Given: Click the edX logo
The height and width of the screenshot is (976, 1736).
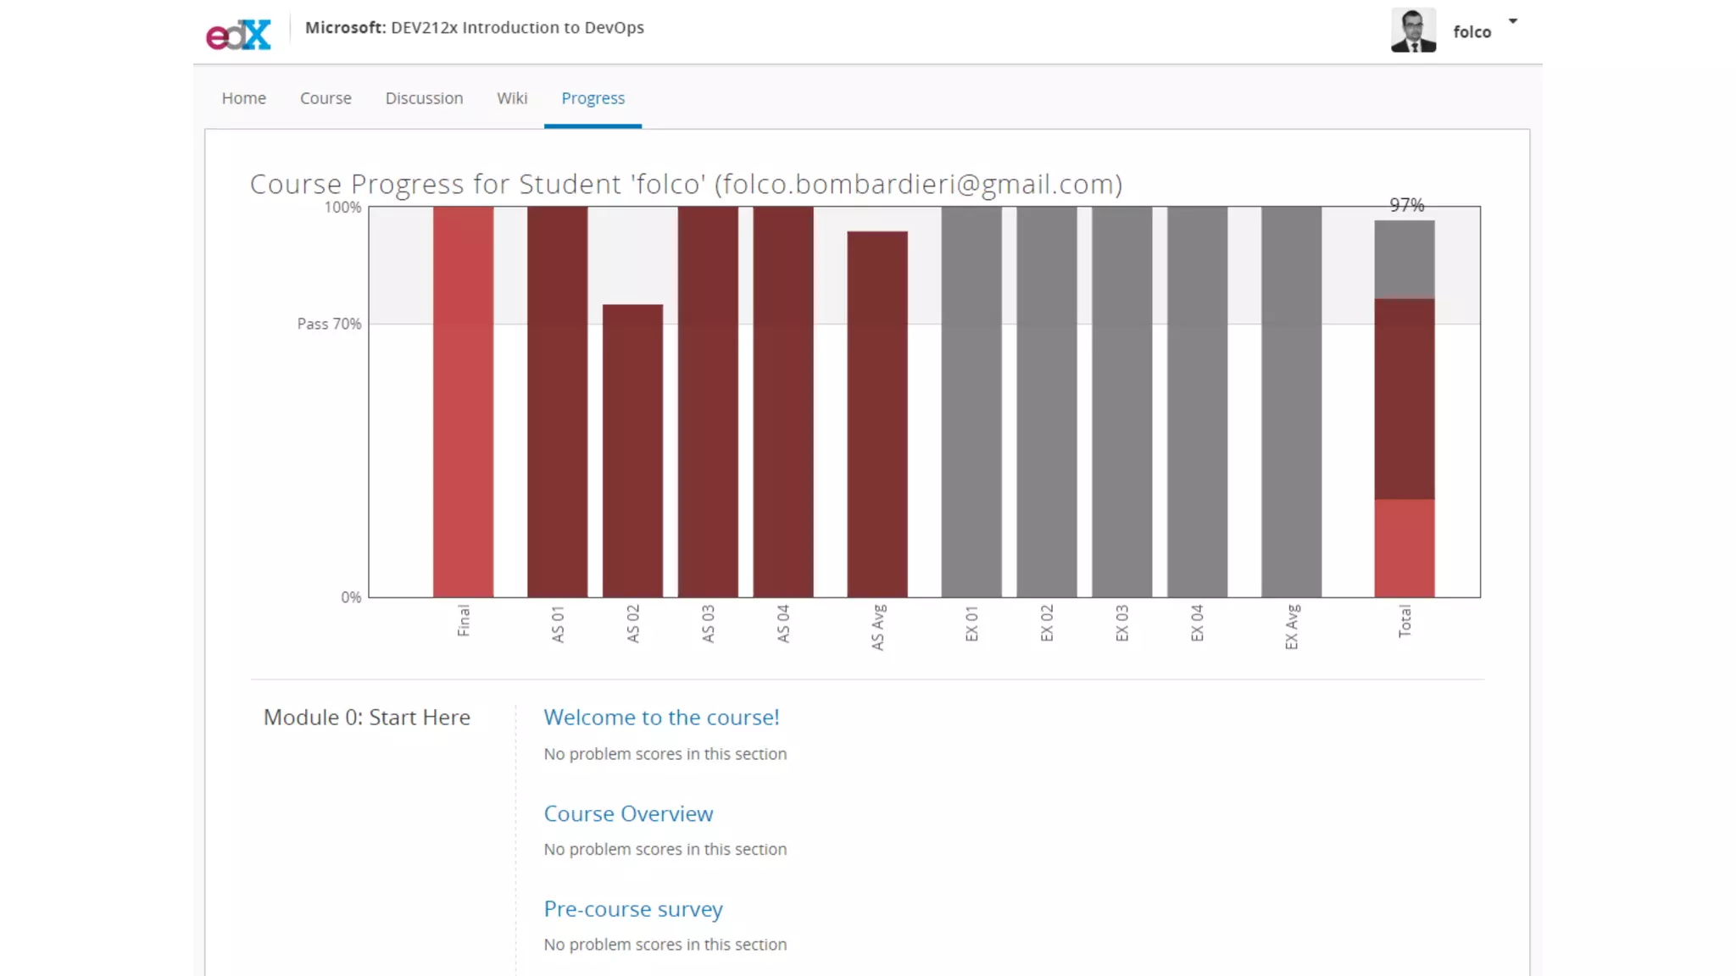Looking at the screenshot, I should coord(238,34).
